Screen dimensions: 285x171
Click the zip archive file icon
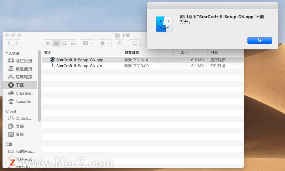click(53, 66)
